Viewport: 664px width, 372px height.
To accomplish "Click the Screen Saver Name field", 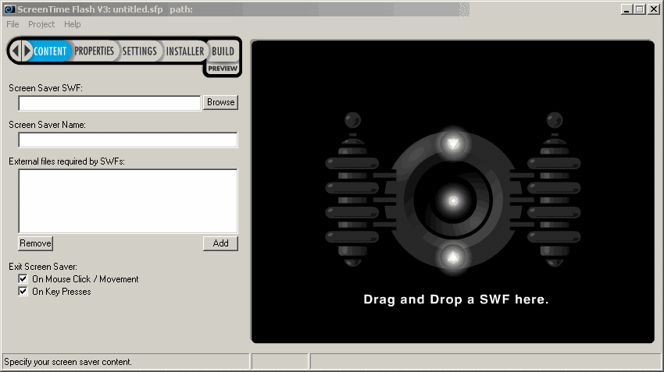I will point(128,140).
